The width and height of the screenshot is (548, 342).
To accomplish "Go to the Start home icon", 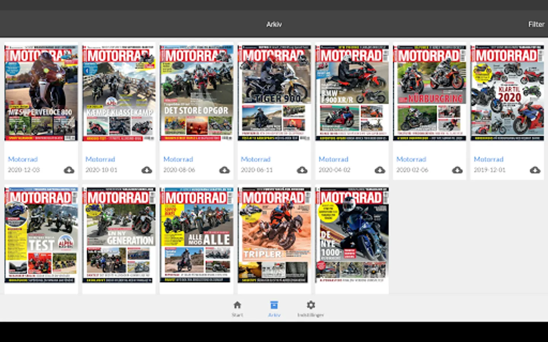I will (237, 305).
